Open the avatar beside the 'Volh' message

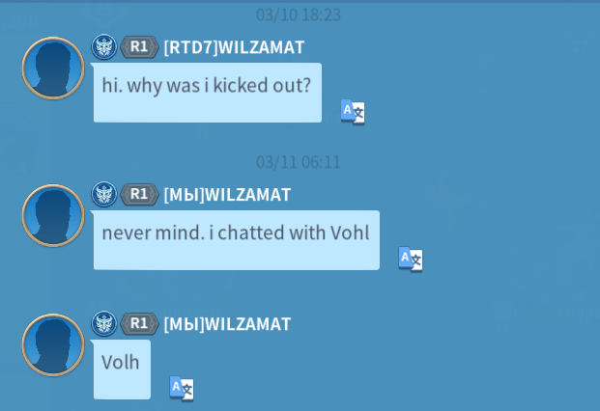[53, 345]
